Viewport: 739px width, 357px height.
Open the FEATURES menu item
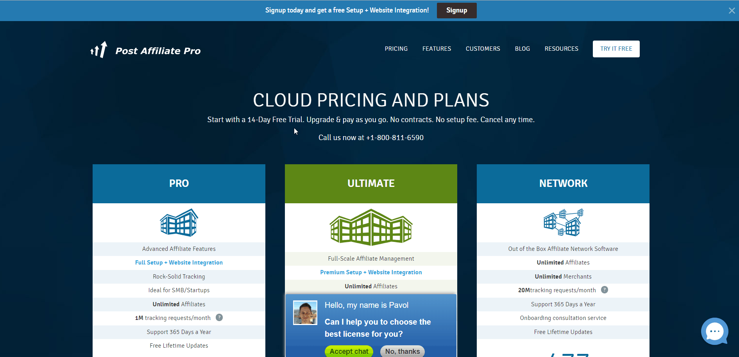click(x=437, y=49)
